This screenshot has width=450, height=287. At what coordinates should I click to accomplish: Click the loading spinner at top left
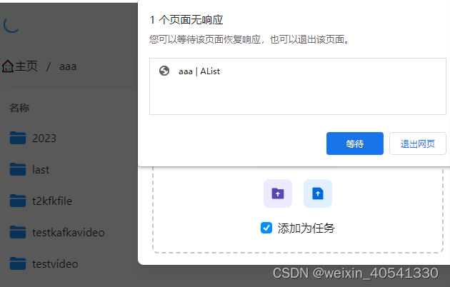(11, 25)
